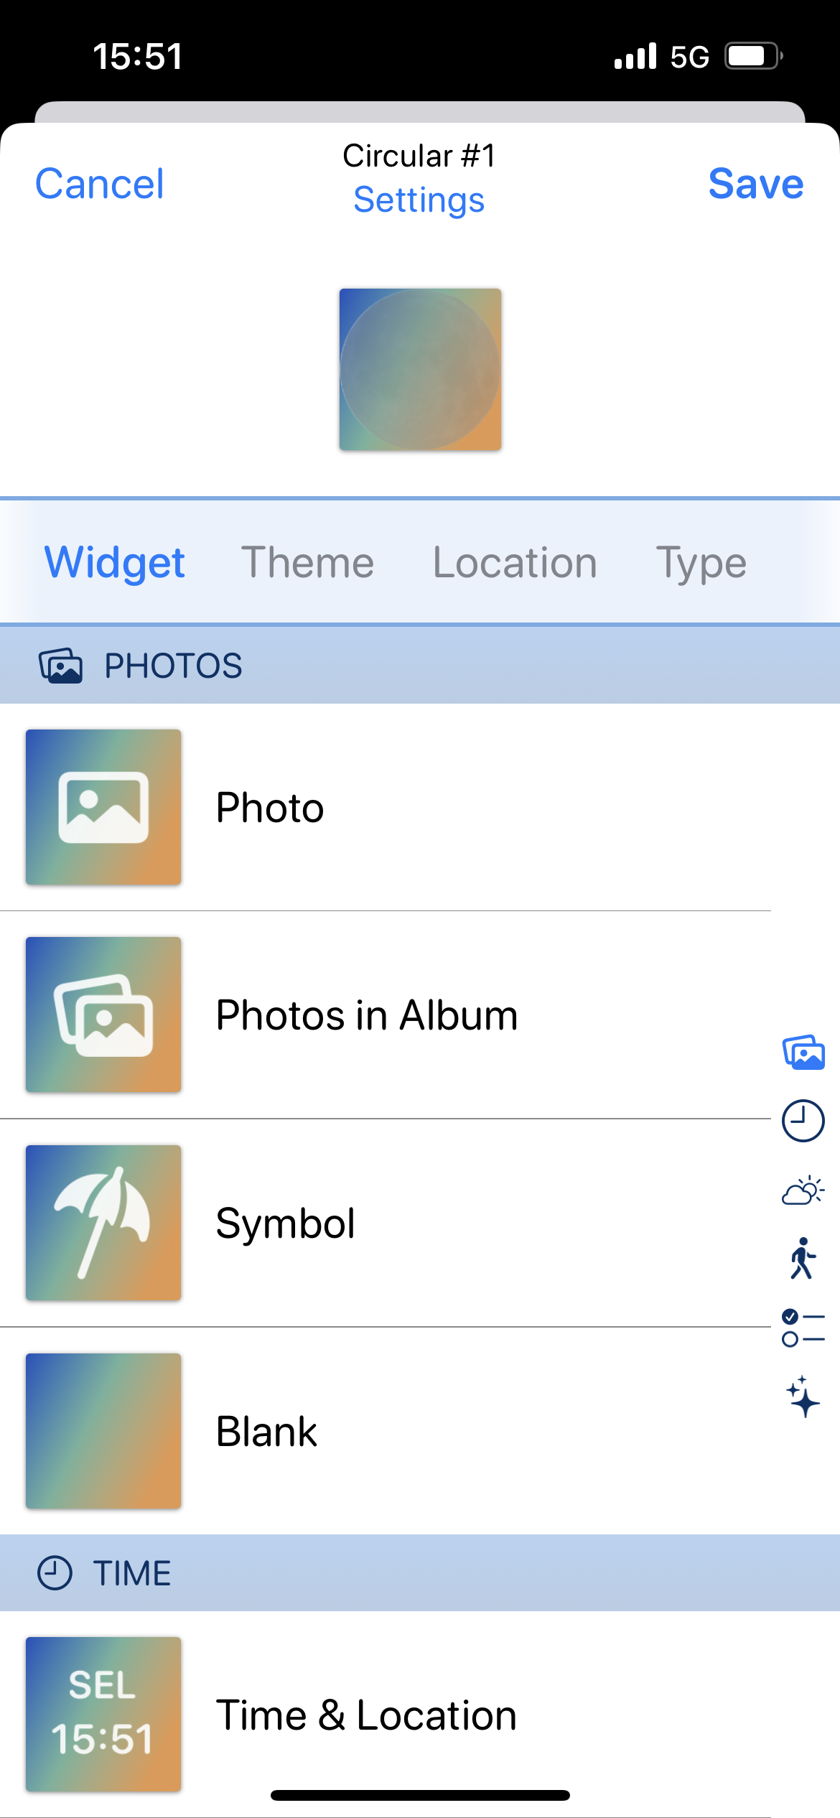Jump to Reminders section via checklist icon
Viewport: 840px width, 1818px height.
803,1328
